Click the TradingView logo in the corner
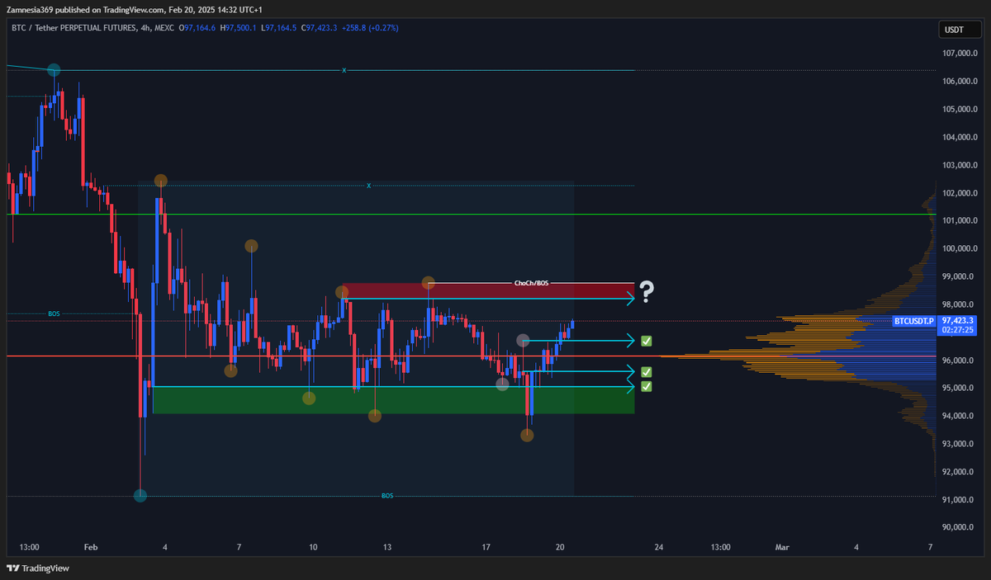 (x=38, y=568)
